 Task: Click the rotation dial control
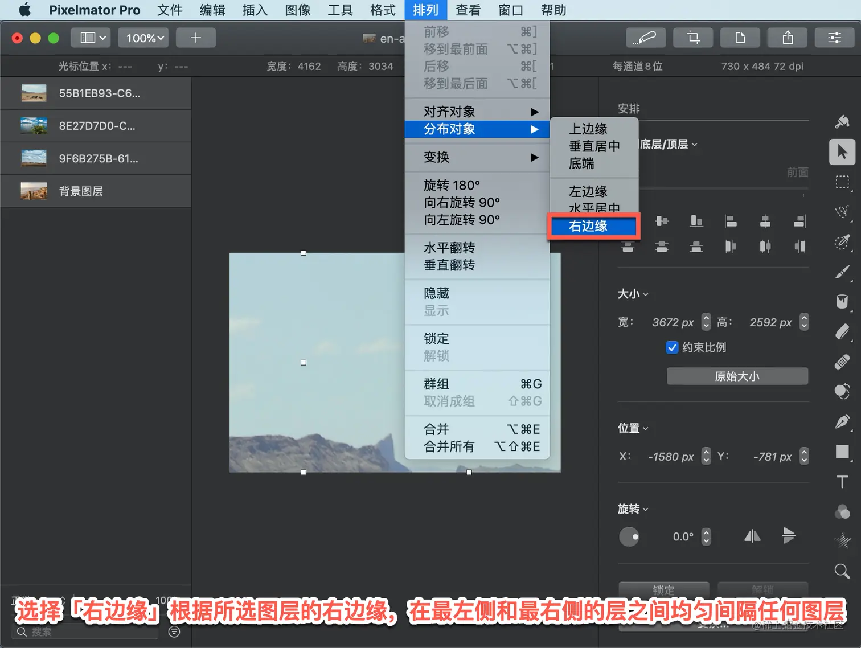click(629, 536)
